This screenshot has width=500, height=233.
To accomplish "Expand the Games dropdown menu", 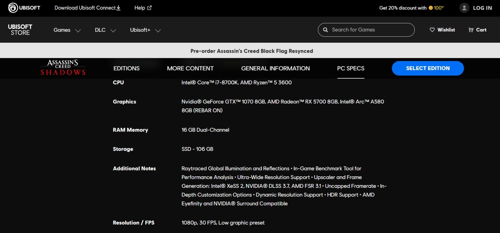I will (67, 30).
